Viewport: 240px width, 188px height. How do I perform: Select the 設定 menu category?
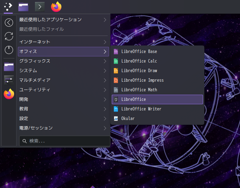click(63, 119)
